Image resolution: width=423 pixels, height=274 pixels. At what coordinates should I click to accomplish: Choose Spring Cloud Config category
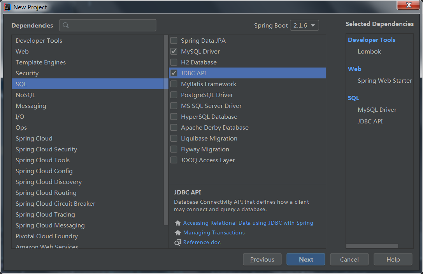[88, 171]
